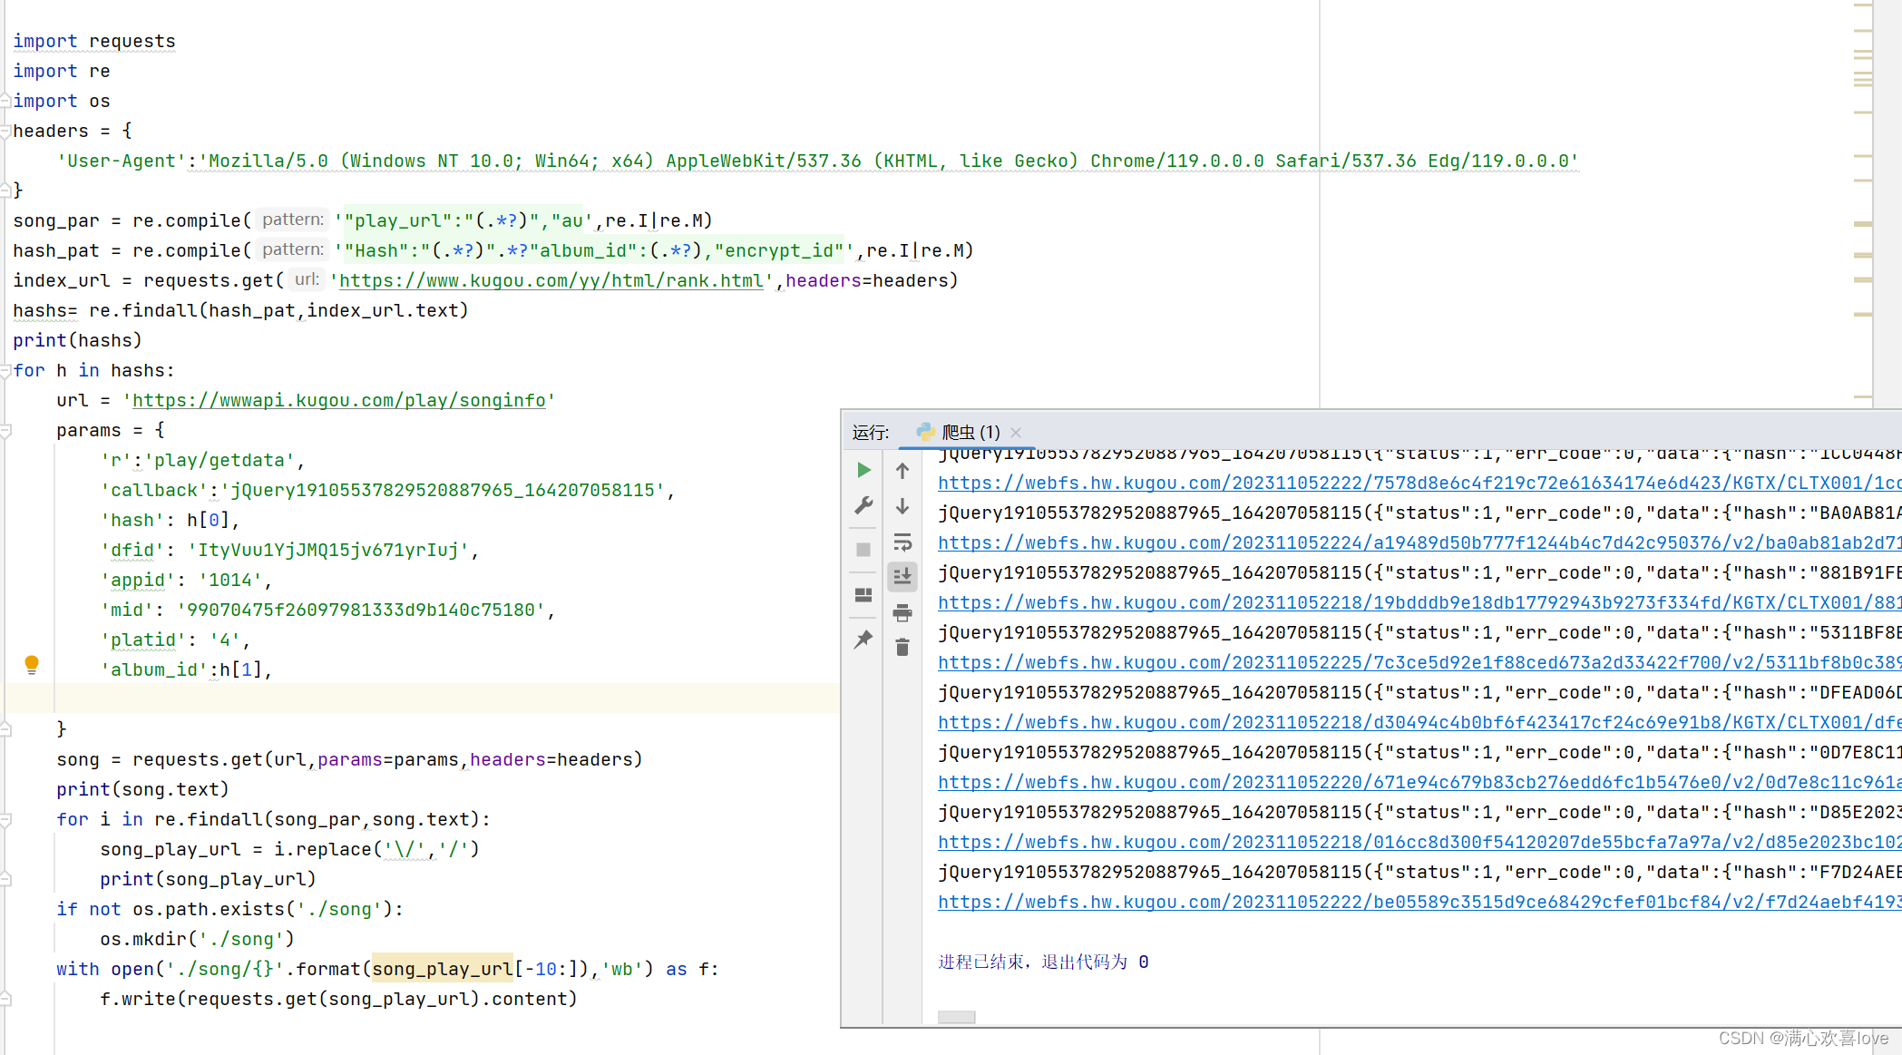Toggle scroll to end of console

pos(902,577)
